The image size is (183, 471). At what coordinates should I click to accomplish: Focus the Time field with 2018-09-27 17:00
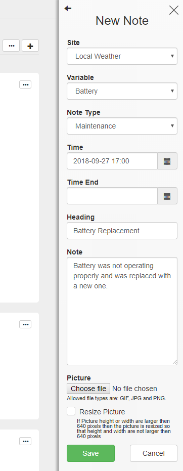click(112, 161)
